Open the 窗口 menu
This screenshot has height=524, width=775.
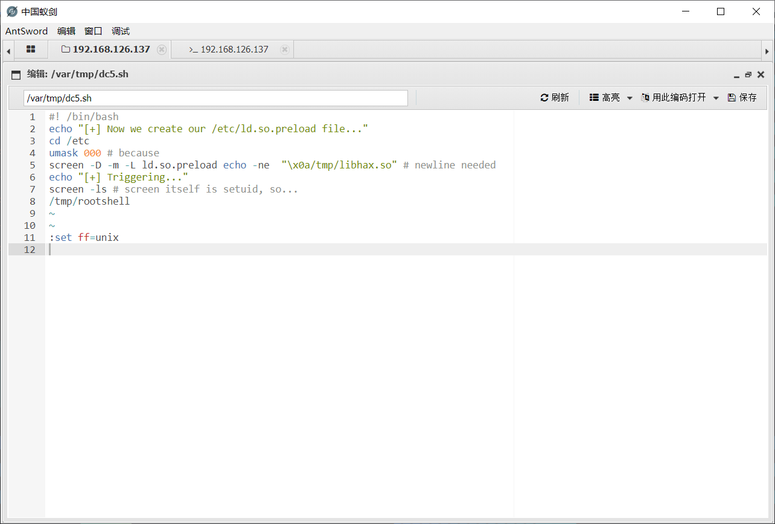pyautogui.click(x=94, y=31)
